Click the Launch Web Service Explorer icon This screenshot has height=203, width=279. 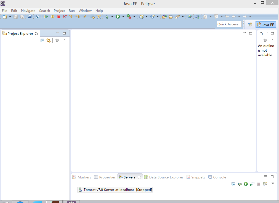197,17
